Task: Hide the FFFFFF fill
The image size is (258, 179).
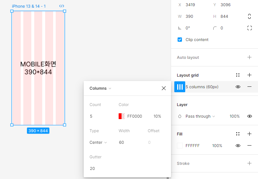Action: pyautogui.click(x=238, y=146)
